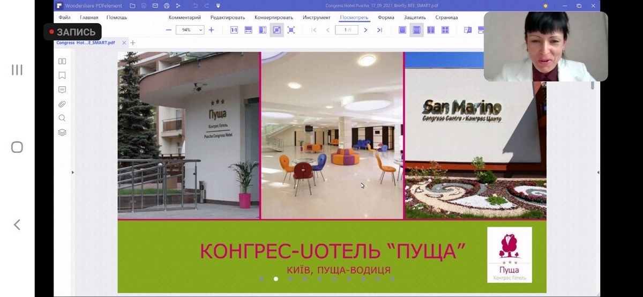Jump to the last page
This screenshot has width=643, height=297.
(x=379, y=30)
